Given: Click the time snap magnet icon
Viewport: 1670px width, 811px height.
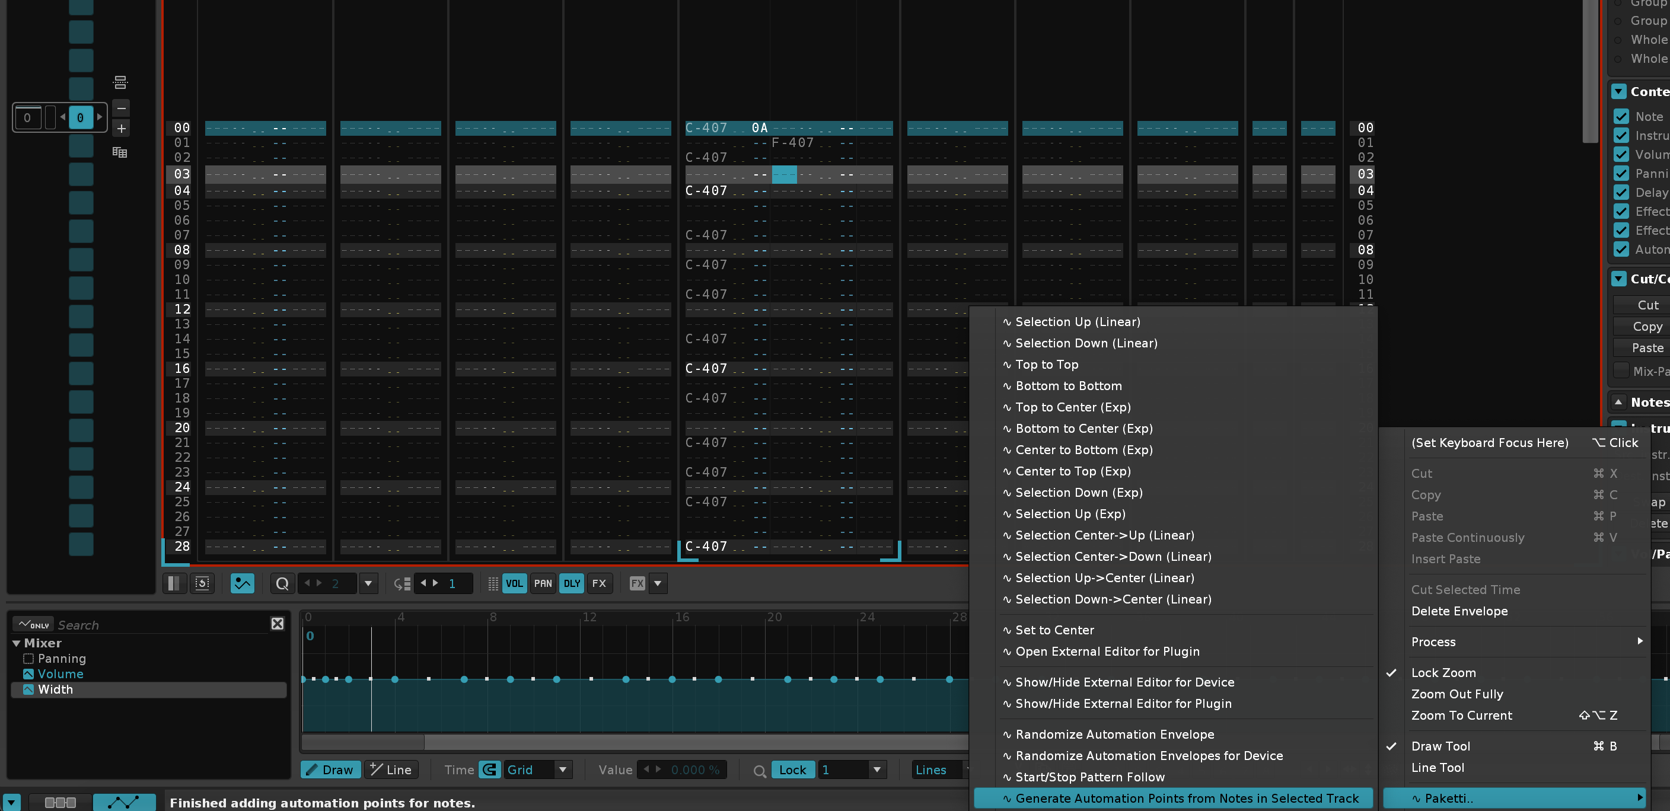Looking at the screenshot, I should click(x=490, y=770).
